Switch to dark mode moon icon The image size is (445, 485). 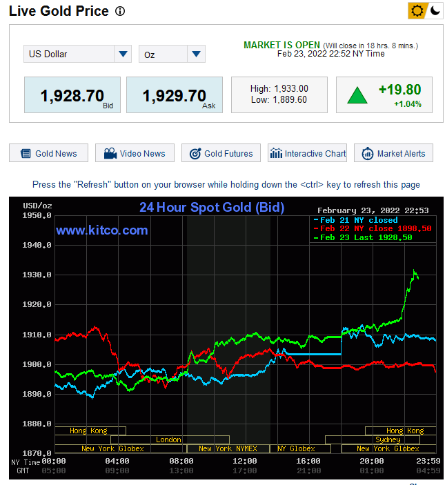point(435,11)
